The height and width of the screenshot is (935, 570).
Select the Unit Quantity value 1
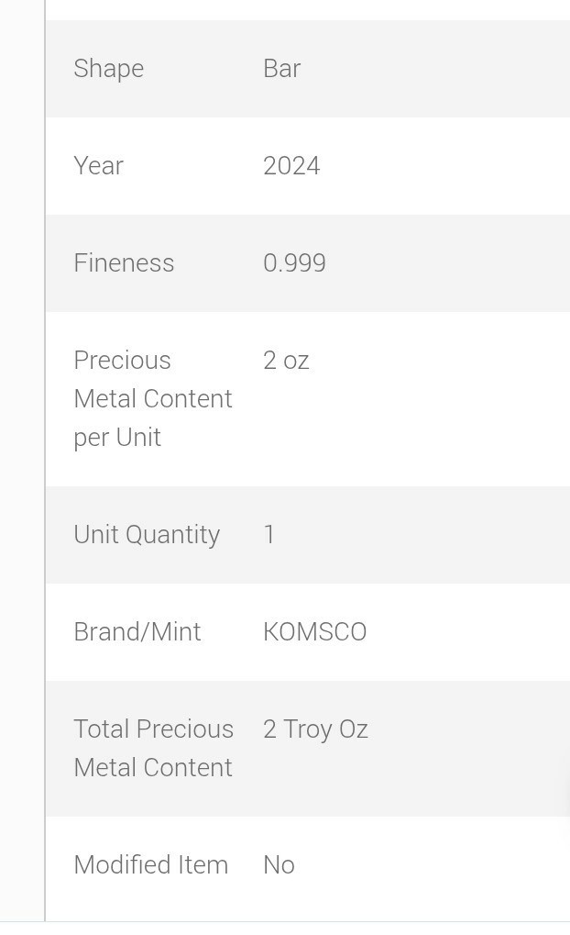tap(269, 535)
